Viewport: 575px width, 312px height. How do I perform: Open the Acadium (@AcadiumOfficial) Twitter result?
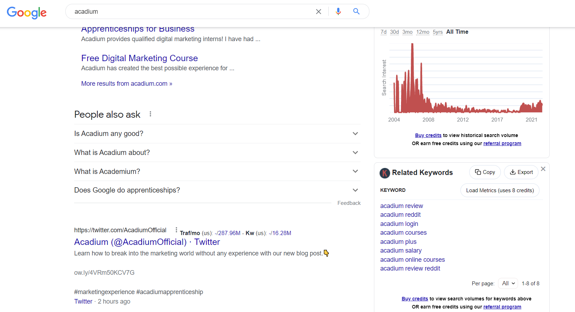click(x=147, y=242)
